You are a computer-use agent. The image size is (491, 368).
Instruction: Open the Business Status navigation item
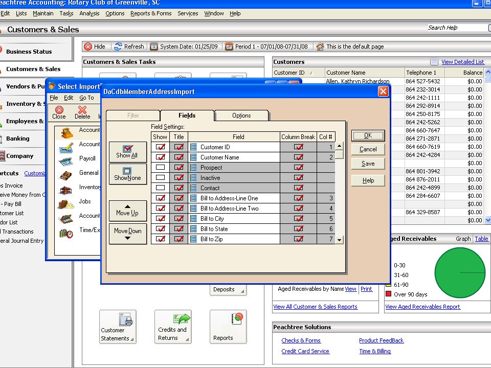click(x=29, y=52)
